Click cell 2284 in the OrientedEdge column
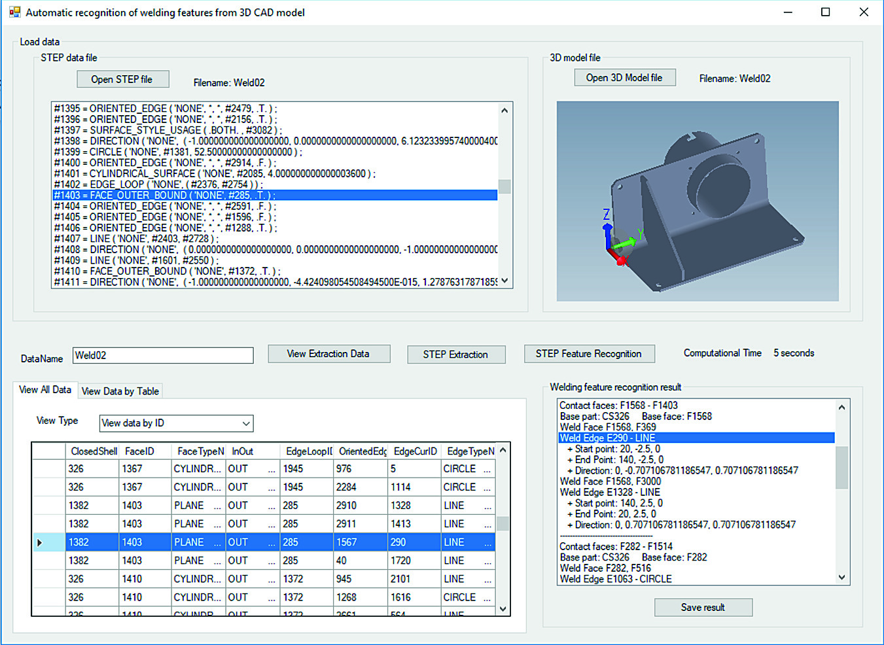This screenshot has width=884, height=645. coord(361,487)
